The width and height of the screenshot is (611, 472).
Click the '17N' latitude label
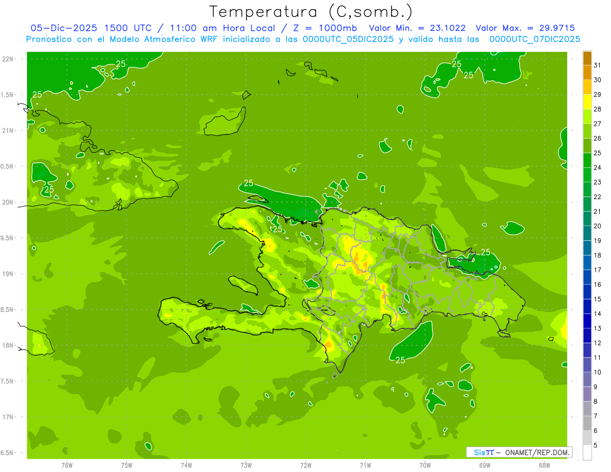pos(9,417)
